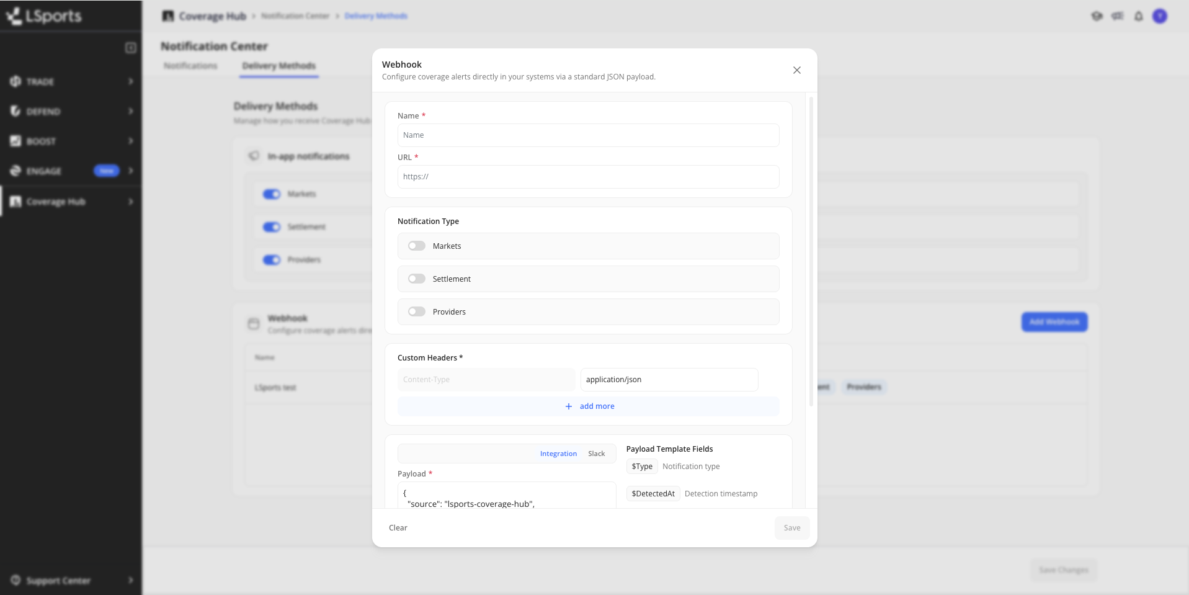Image resolution: width=1189 pixels, height=595 pixels.
Task: Open the notifications bell icon
Action: [1139, 16]
